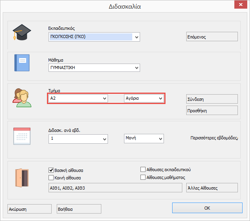Expand the Μονή week type dropdown
Screen dimensions: 250x221
coord(160,139)
